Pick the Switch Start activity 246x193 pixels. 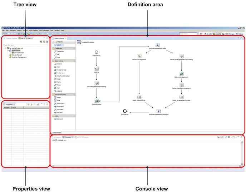[59, 103]
